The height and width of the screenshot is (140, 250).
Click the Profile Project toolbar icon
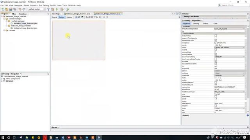[67, 9]
